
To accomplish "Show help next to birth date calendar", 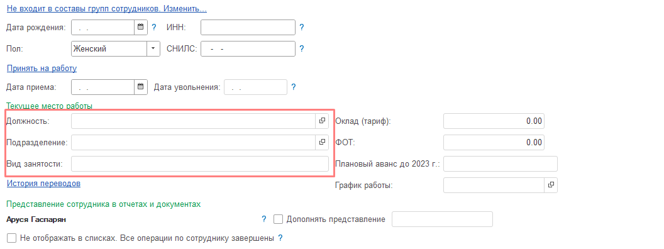I will tap(154, 28).
